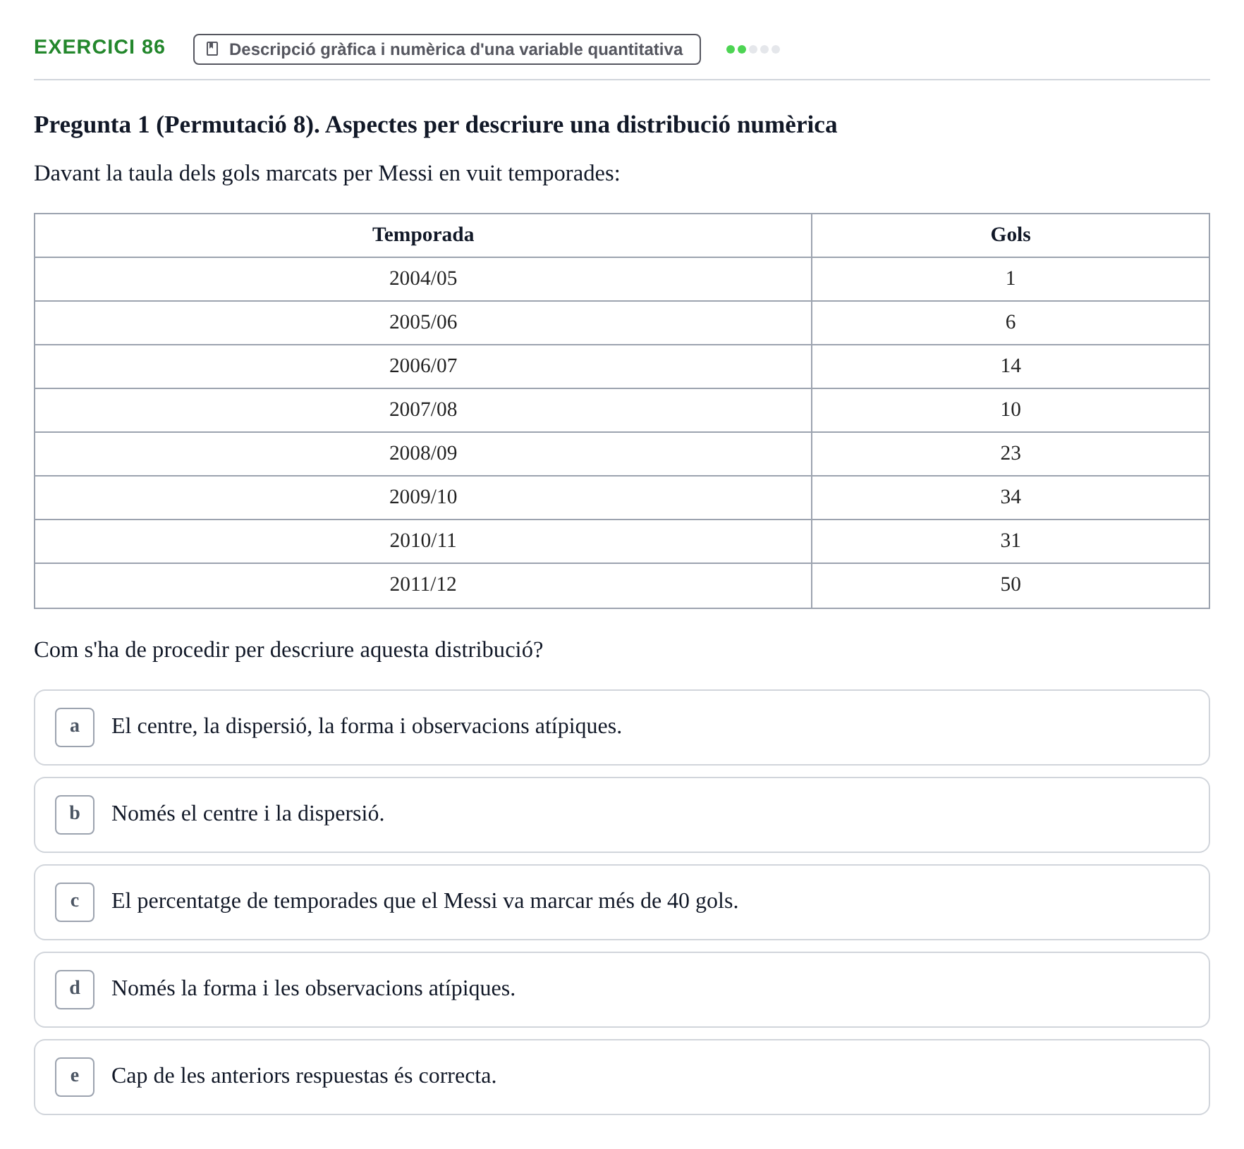
Task: Select answer letter box 'c'
Action: [75, 902]
